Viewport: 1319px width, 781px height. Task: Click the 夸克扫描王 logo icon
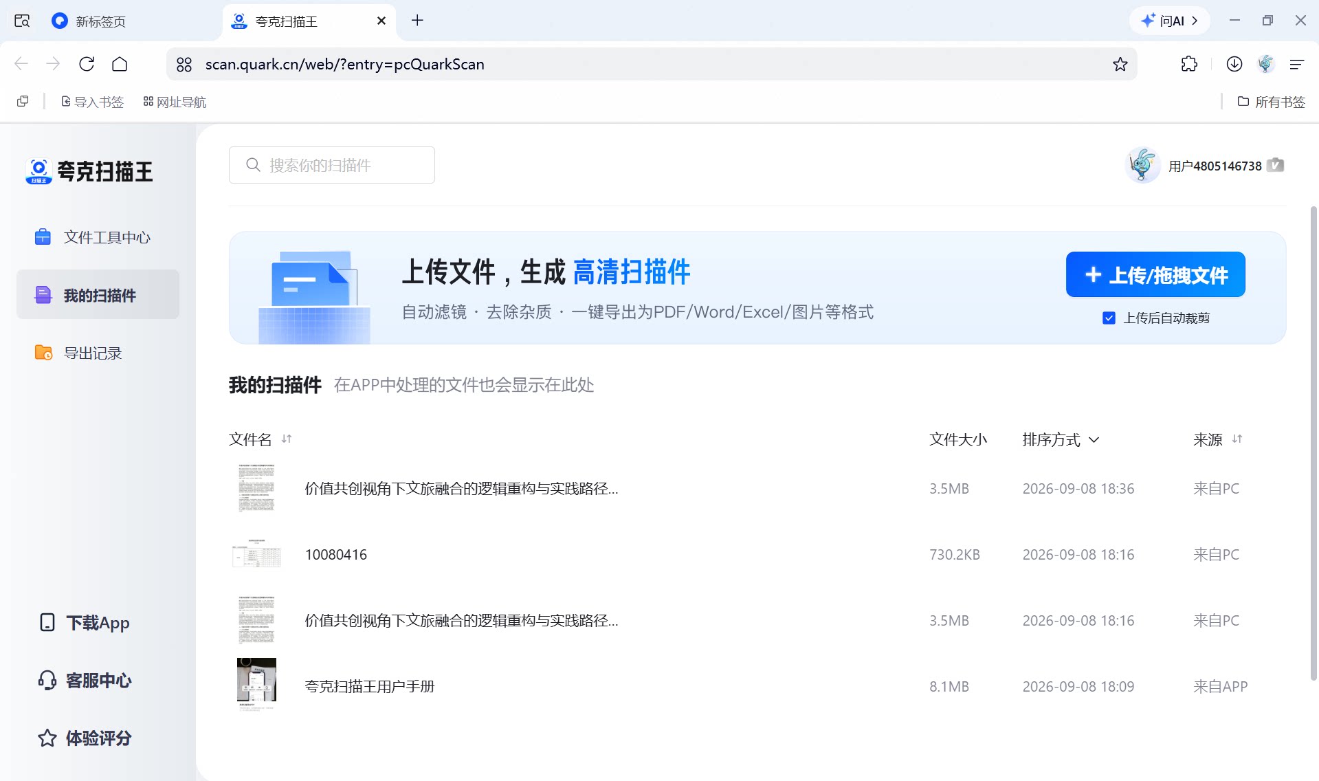(x=38, y=171)
